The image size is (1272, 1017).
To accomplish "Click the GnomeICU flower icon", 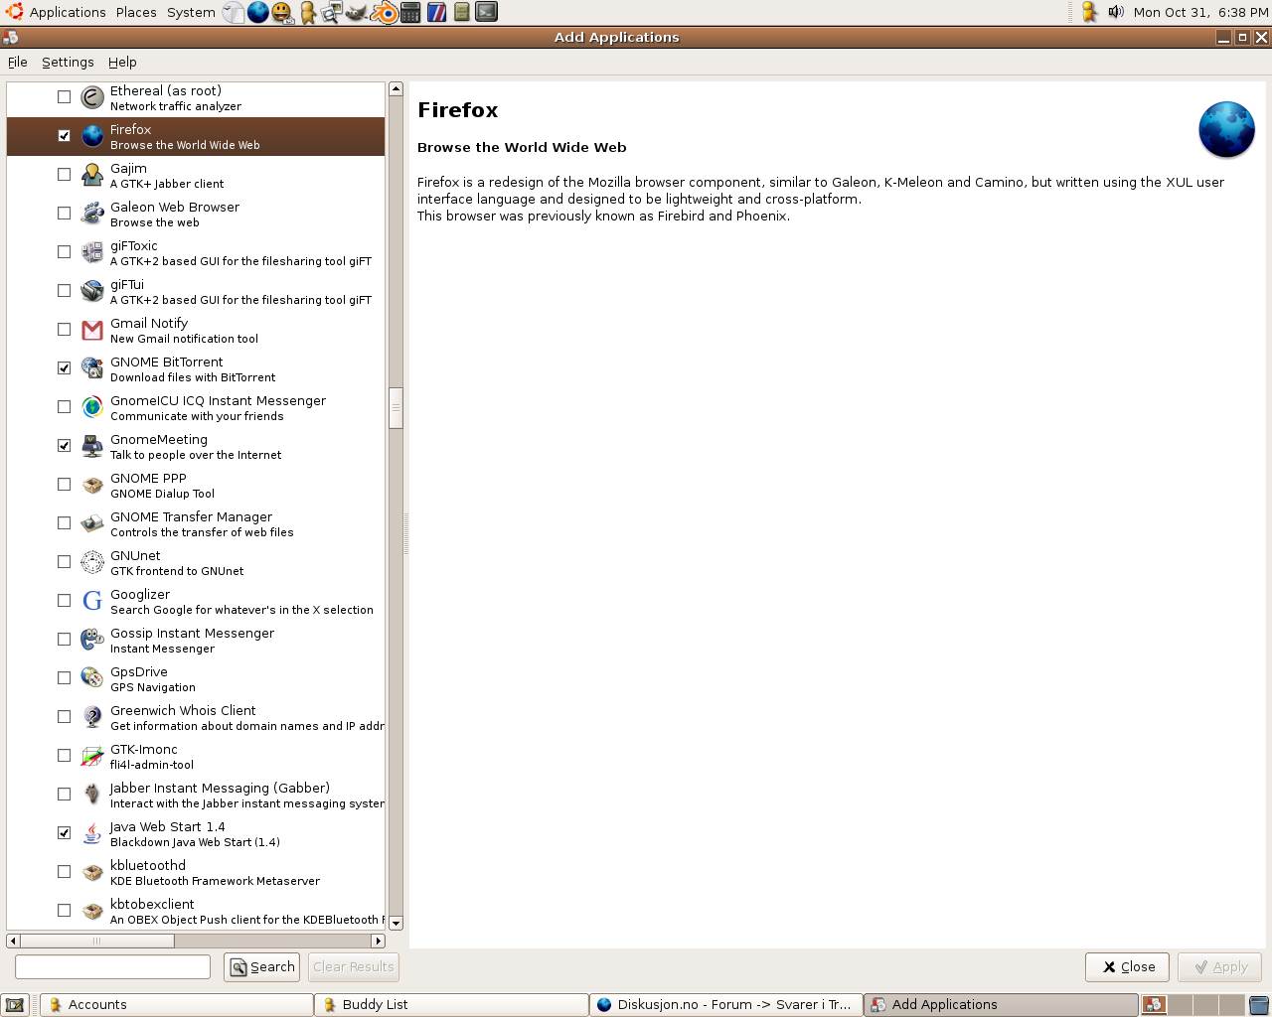I will pyautogui.click(x=92, y=407).
